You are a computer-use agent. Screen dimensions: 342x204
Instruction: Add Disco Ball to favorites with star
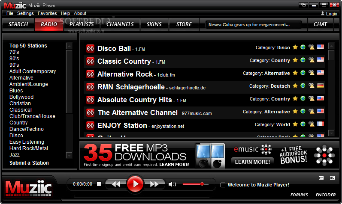click(x=295, y=47)
